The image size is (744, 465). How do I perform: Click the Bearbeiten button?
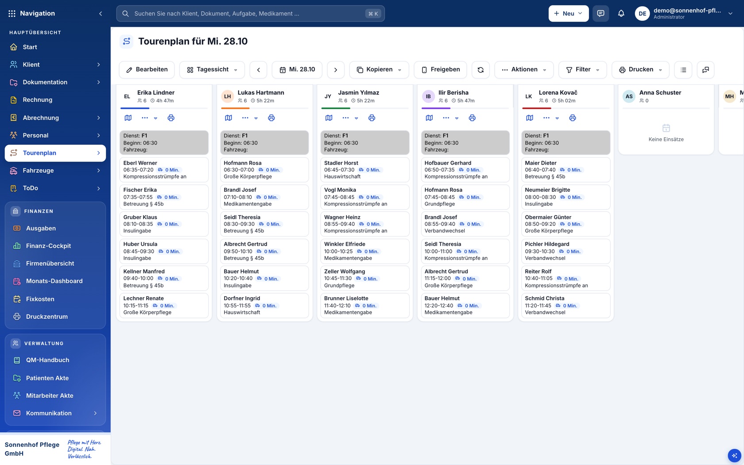tap(147, 70)
